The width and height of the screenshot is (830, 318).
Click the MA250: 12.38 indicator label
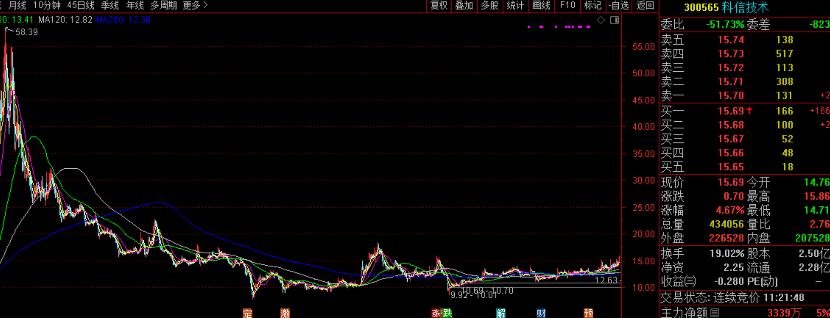point(123,20)
